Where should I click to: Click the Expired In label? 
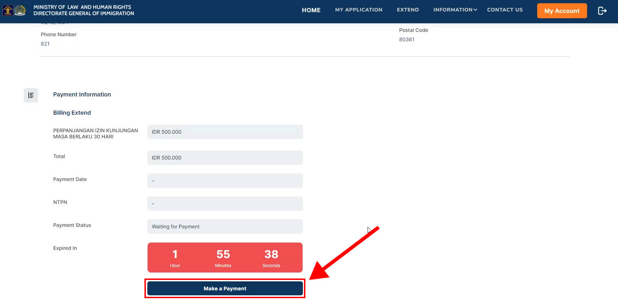[65, 248]
